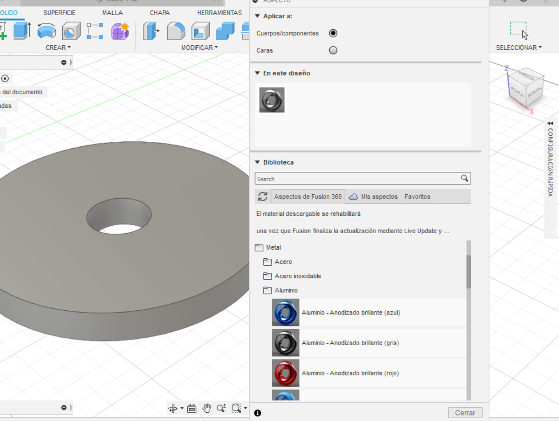Viewport: 559px width, 421px height.
Task: Click the Create form purple icon
Action: click(x=120, y=31)
